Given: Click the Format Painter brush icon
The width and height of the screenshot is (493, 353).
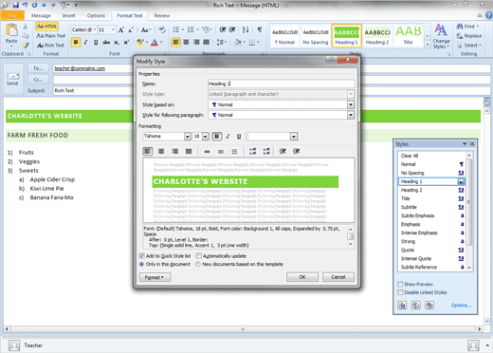Looking at the screenshot, I should [26, 46].
